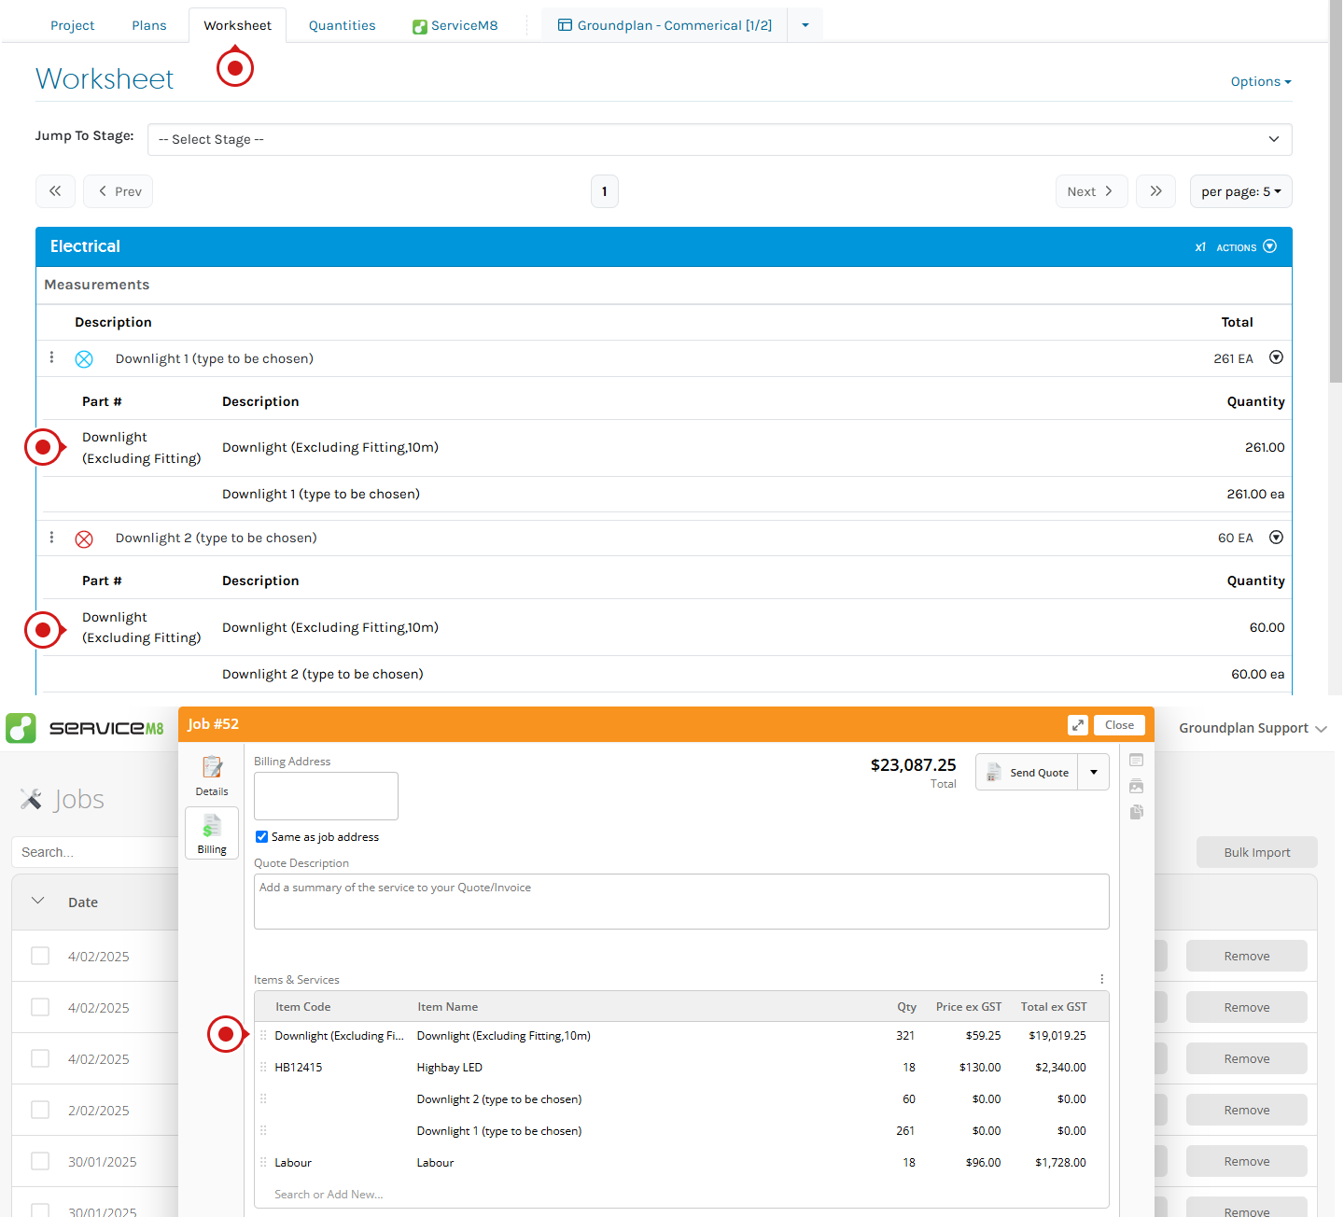
Task: Expand the Downlight 1 row circle-arrow menu
Action: 1276,357
